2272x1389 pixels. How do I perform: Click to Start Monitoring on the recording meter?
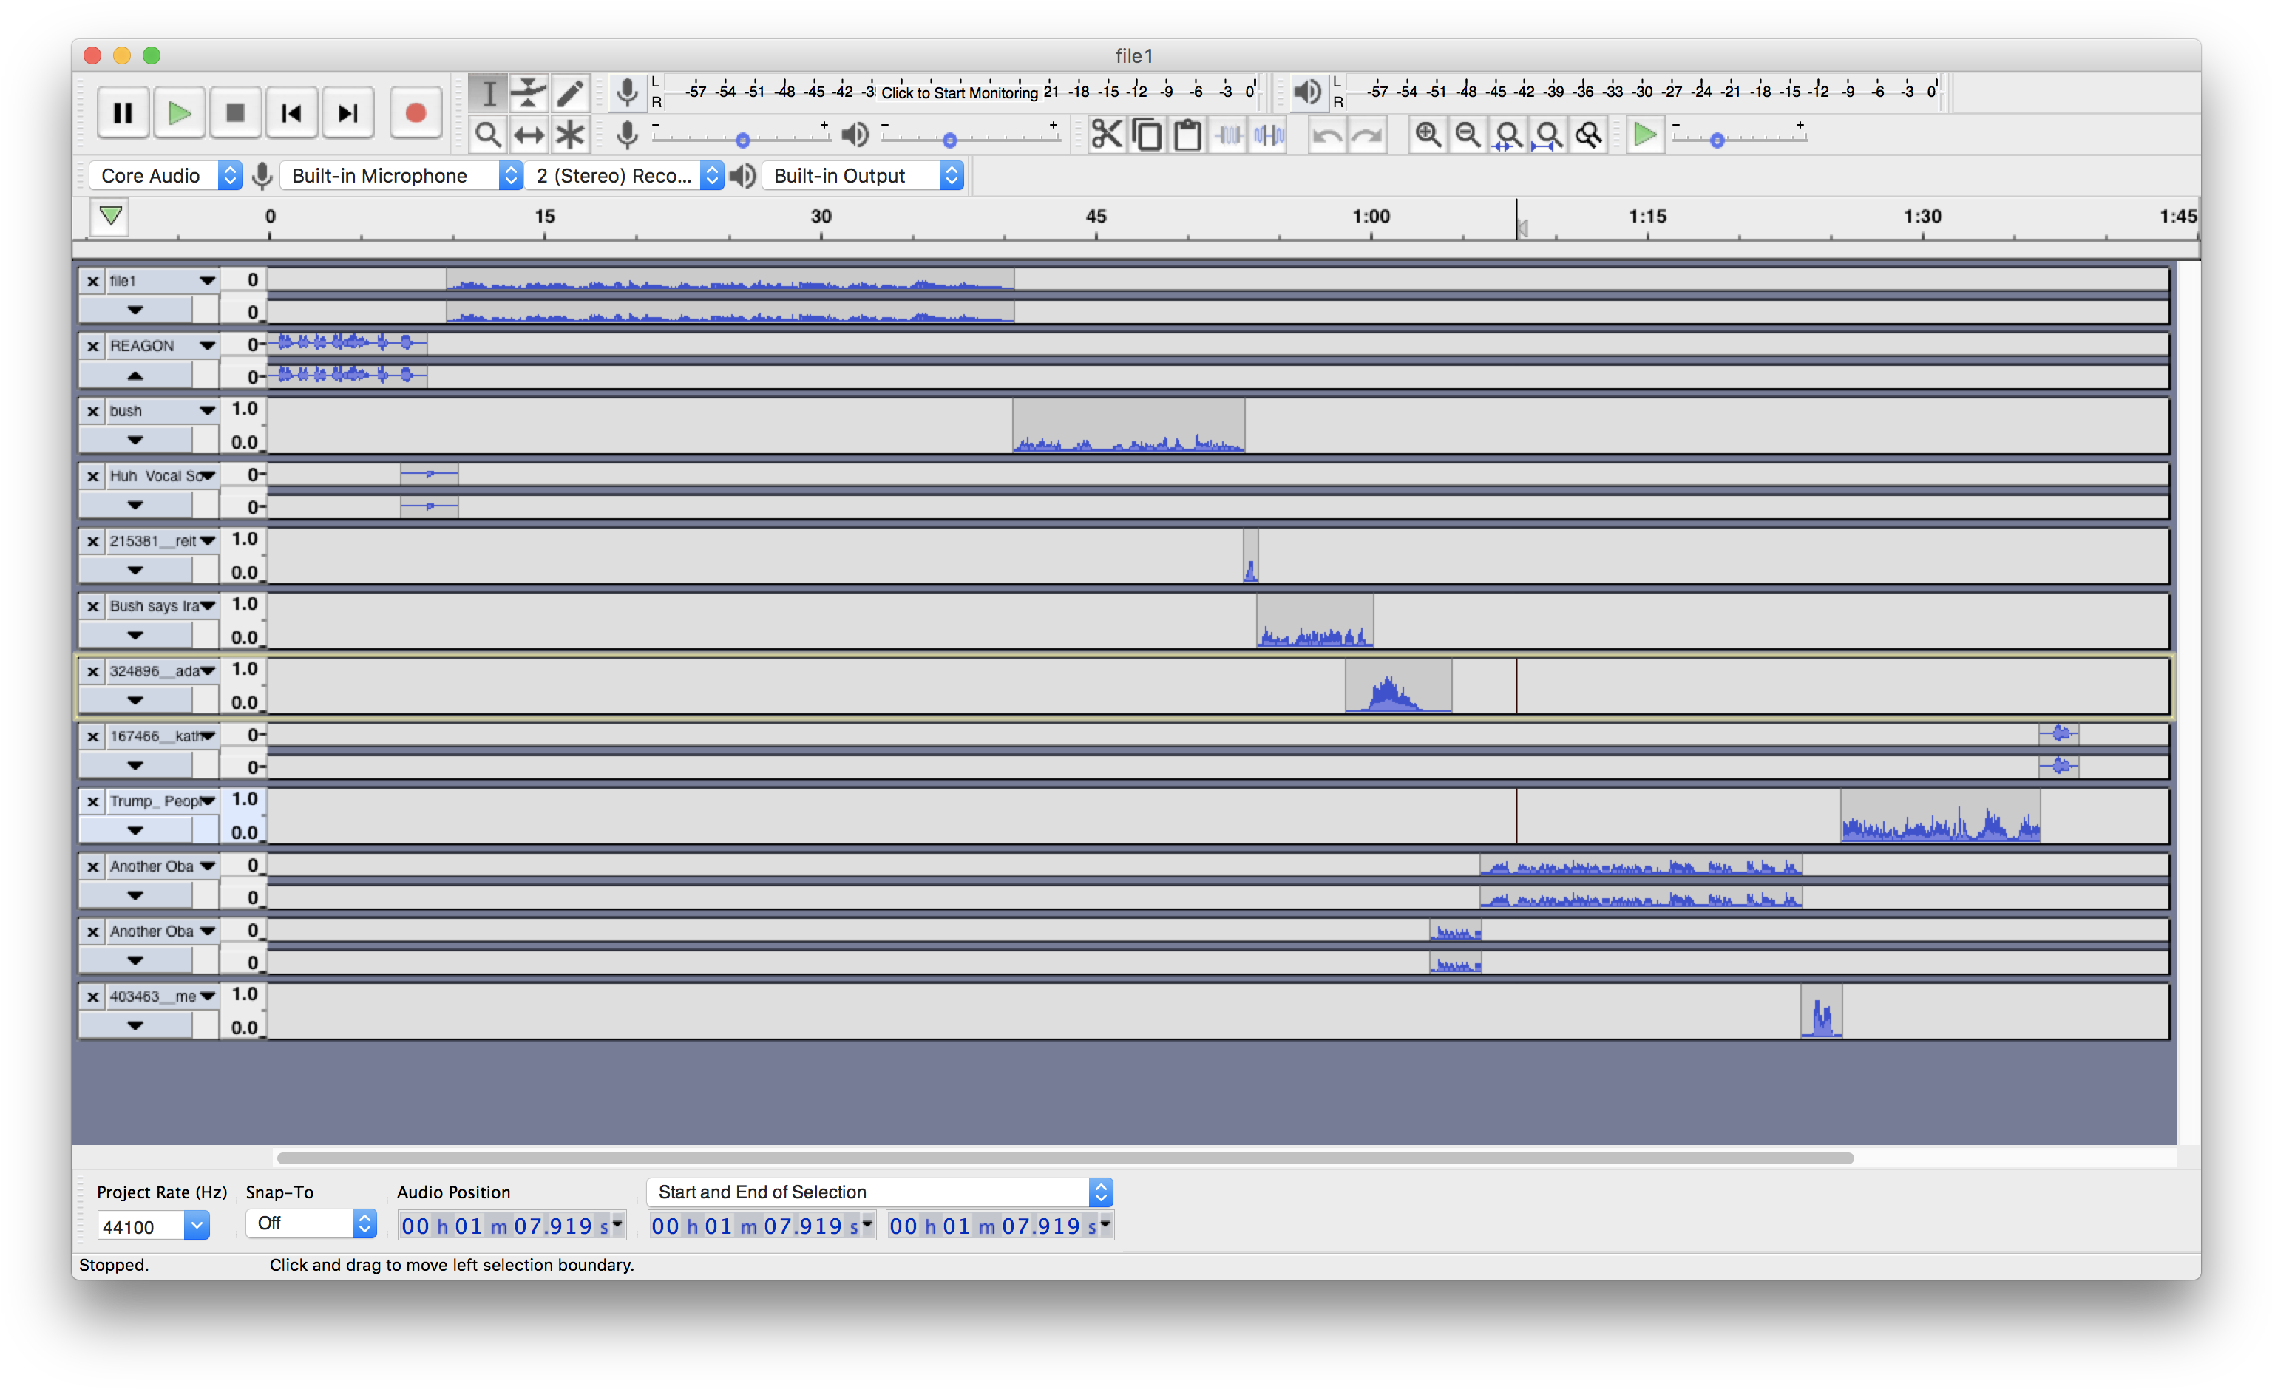(x=959, y=92)
